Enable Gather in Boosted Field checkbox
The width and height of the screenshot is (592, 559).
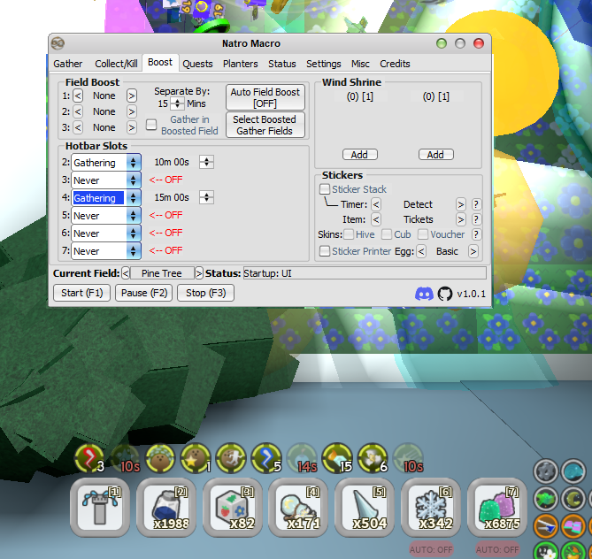click(x=151, y=125)
